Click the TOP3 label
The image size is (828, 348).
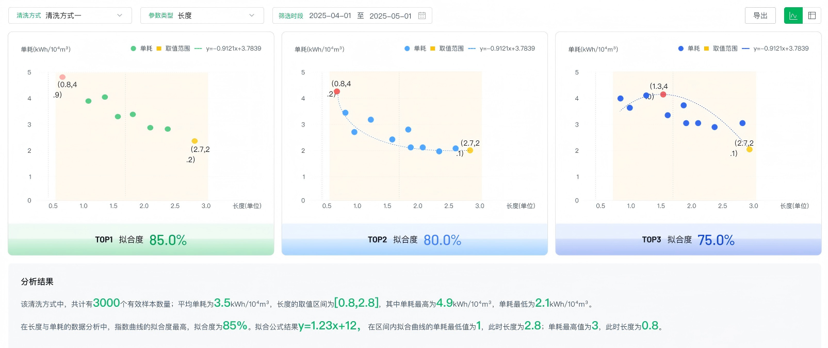tap(652, 240)
